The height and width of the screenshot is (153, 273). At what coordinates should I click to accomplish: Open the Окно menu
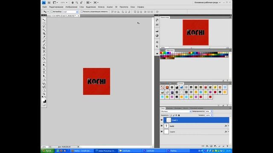pos(133,7)
